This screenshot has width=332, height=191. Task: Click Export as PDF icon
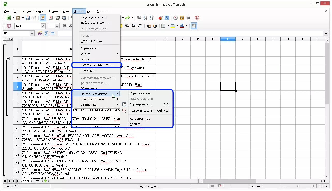click(x=51, y=18)
